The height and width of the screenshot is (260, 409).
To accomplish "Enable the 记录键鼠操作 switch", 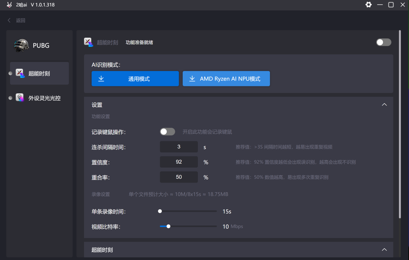I will point(167,131).
